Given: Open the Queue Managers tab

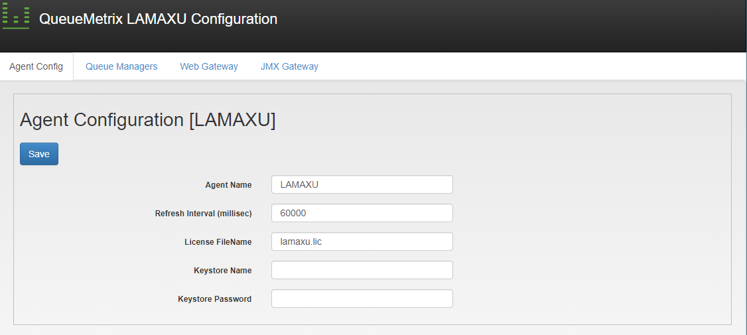Looking at the screenshot, I should click(121, 66).
